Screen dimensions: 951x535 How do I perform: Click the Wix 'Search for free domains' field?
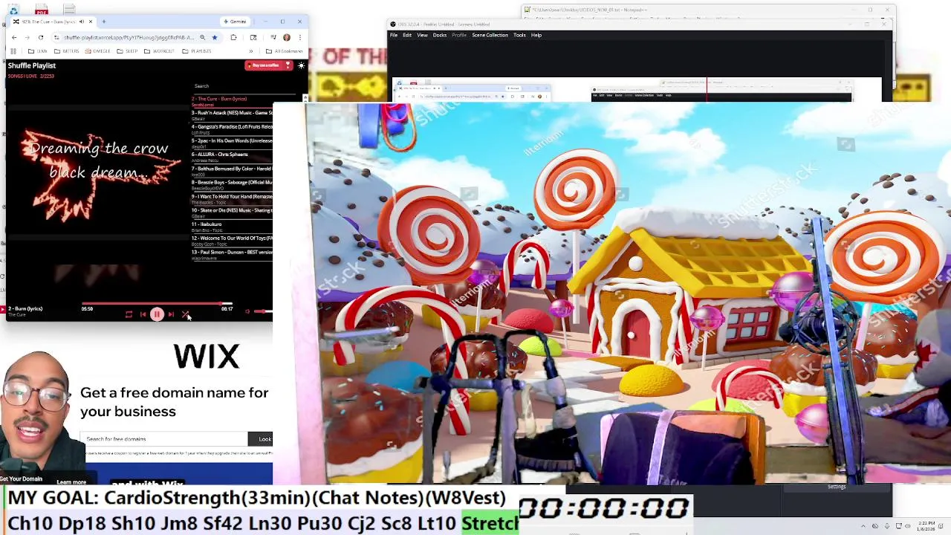coord(165,439)
